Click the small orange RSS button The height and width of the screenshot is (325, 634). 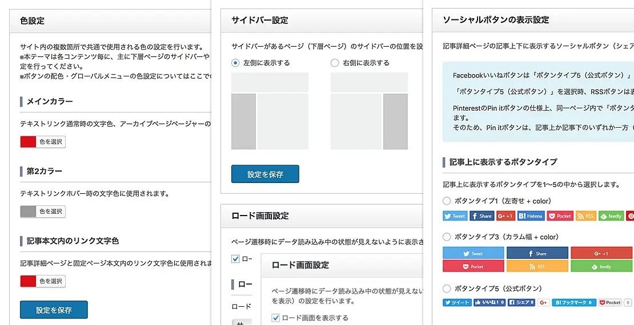click(x=585, y=216)
